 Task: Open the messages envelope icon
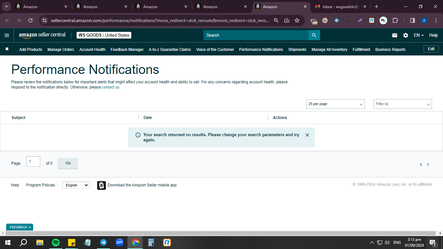395,35
